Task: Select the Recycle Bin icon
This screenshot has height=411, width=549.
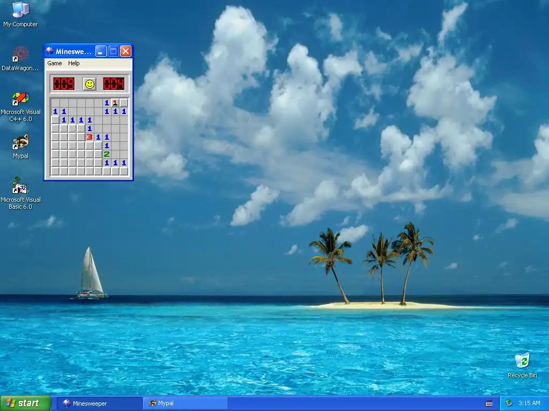Action: tap(522, 365)
